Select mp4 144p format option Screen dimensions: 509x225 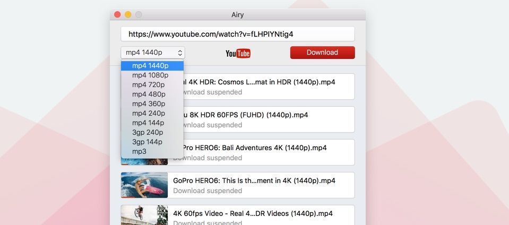point(152,123)
